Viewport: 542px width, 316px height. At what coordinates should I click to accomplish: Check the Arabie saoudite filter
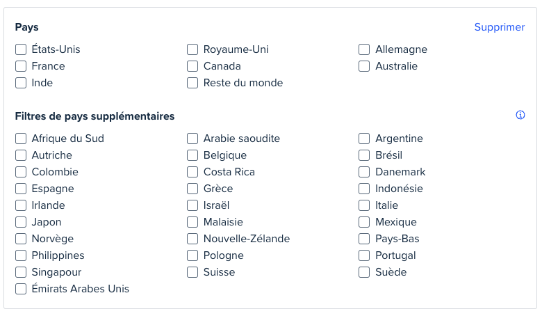(x=192, y=139)
